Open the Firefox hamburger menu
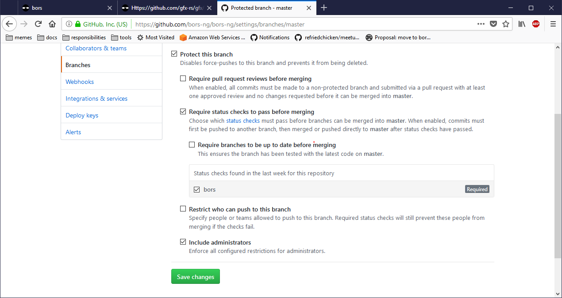562x298 pixels. (x=553, y=24)
